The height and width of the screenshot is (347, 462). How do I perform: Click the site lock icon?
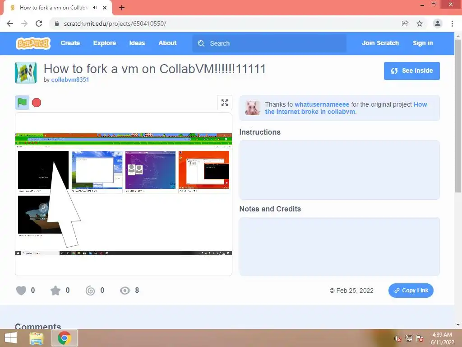[57, 23]
